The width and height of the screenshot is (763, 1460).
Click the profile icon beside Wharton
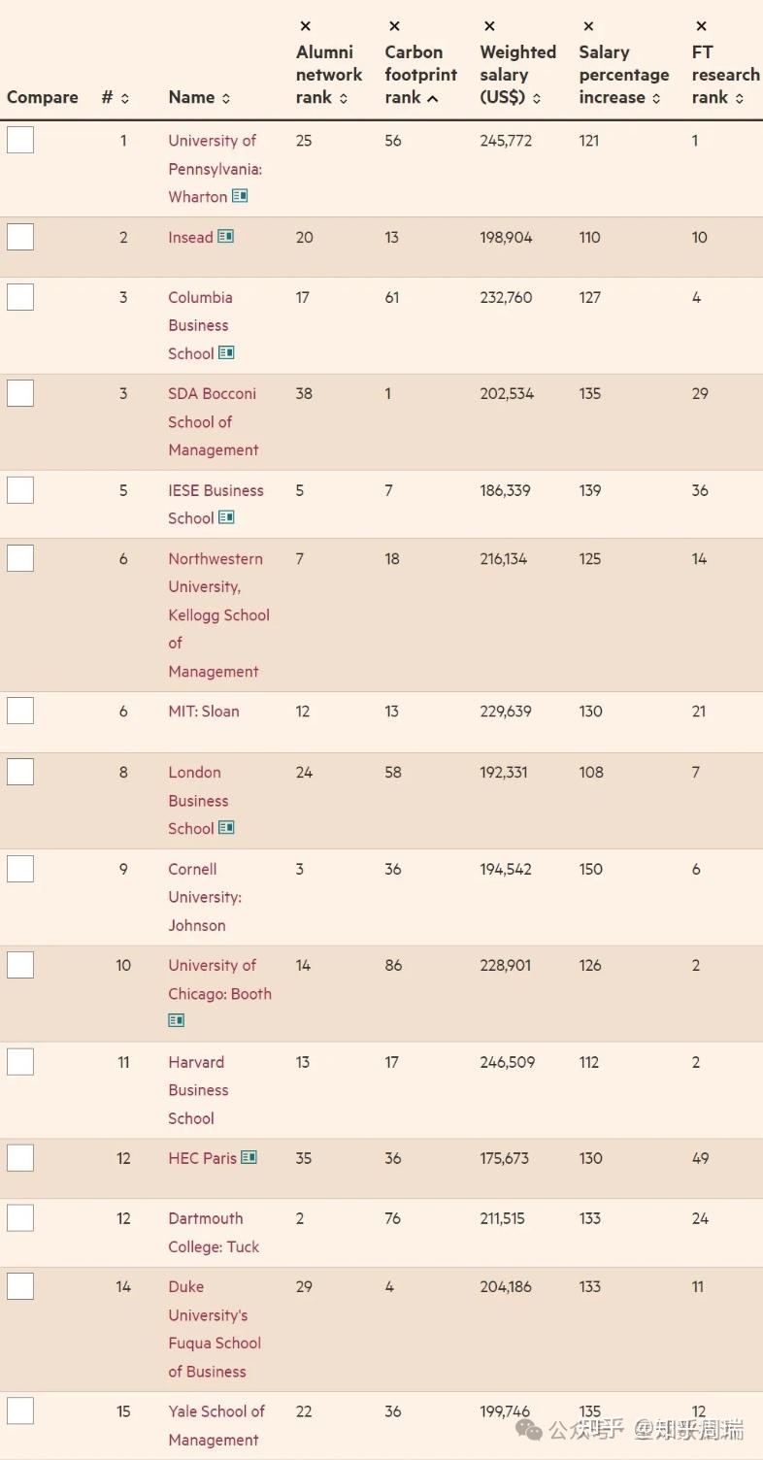(240, 196)
